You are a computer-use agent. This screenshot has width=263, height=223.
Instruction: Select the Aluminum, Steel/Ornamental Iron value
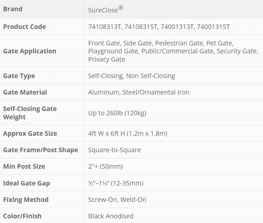click(139, 92)
